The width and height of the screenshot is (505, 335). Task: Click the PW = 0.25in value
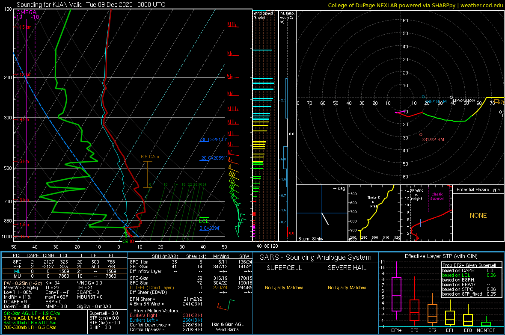tap(22, 283)
